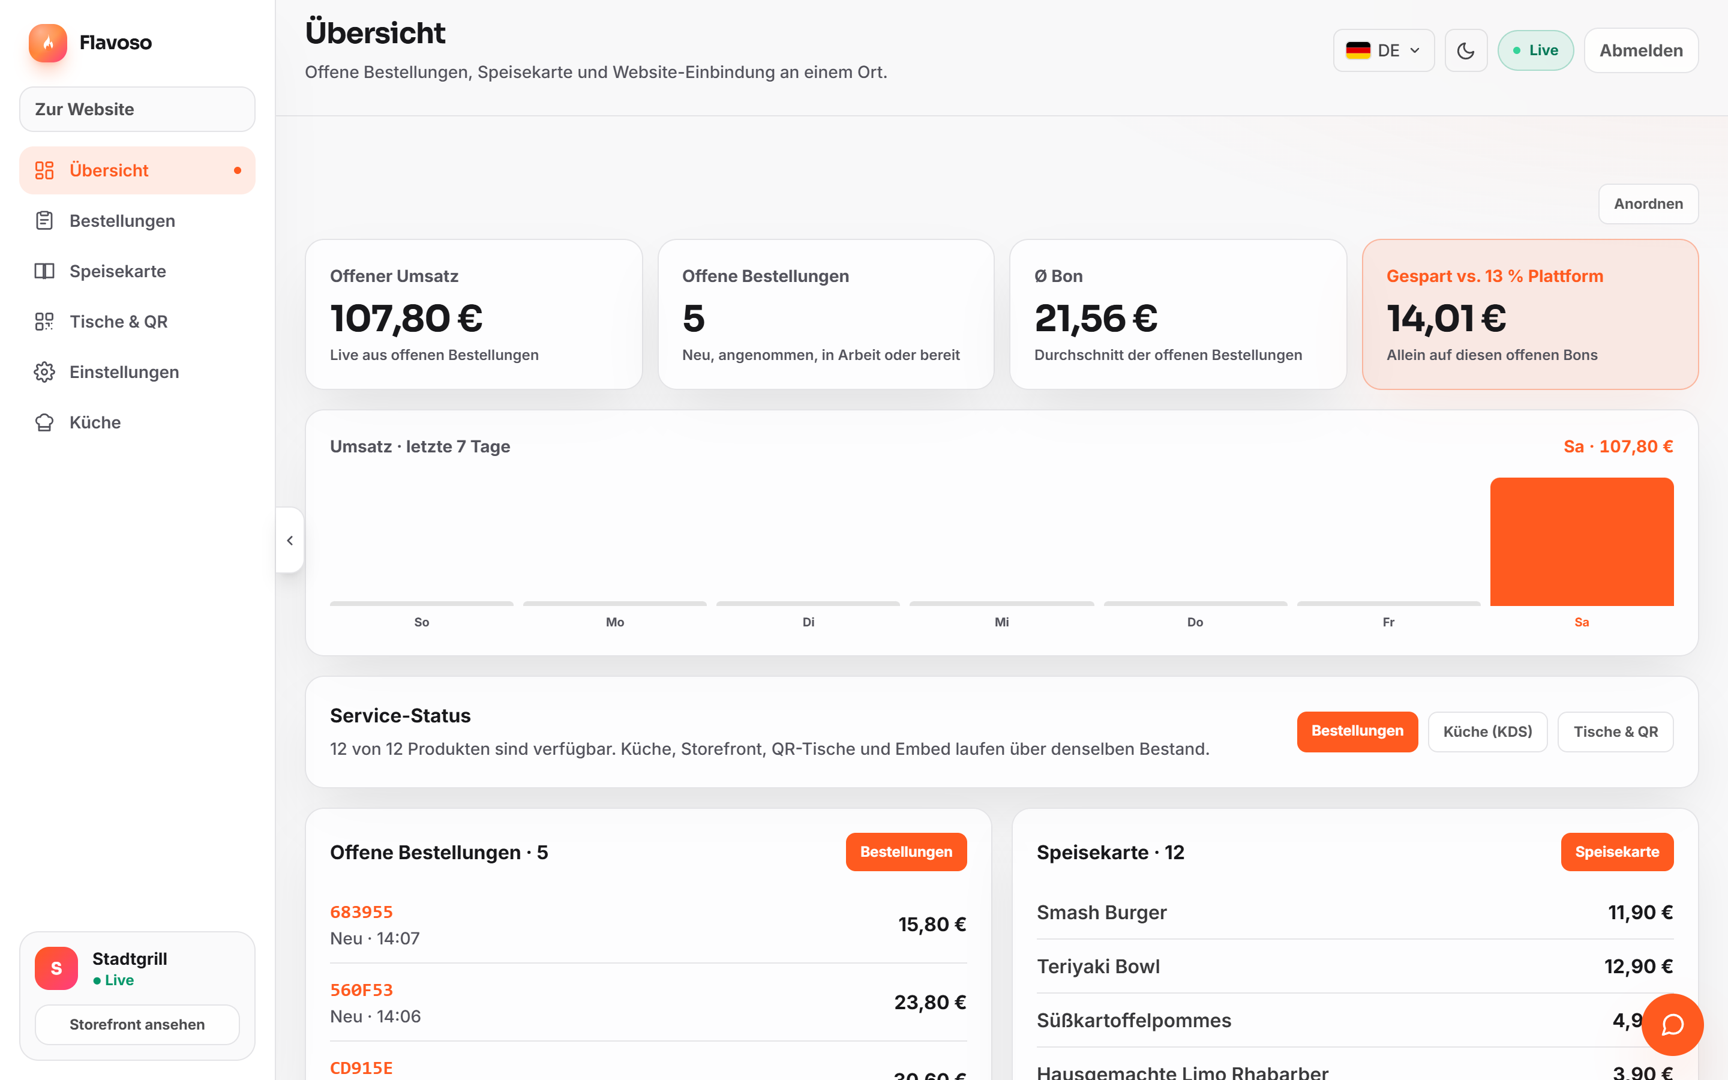1728x1080 pixels.
Task: Click the Tische & QR code icon
Action: click(44, 322)
